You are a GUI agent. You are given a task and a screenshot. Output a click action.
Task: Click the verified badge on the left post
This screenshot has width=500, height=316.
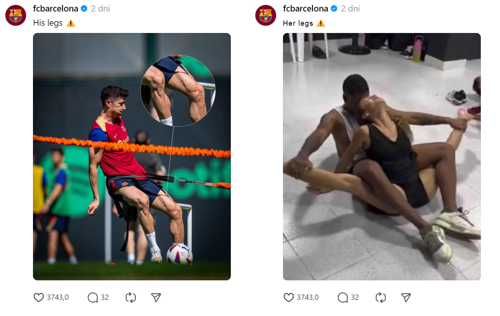tap(84, 9)
